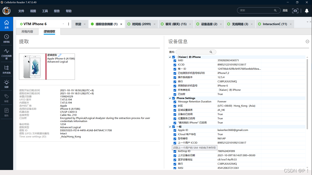Uncheck the IMEI checkbox

175,61
